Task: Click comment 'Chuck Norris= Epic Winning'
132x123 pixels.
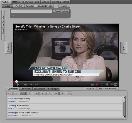Action: tap(19, 99)
